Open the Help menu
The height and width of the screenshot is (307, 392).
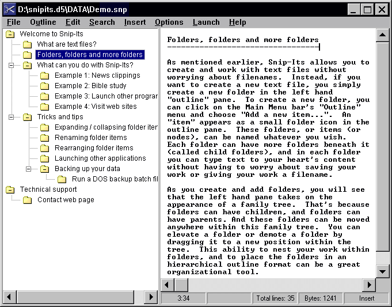238,22
